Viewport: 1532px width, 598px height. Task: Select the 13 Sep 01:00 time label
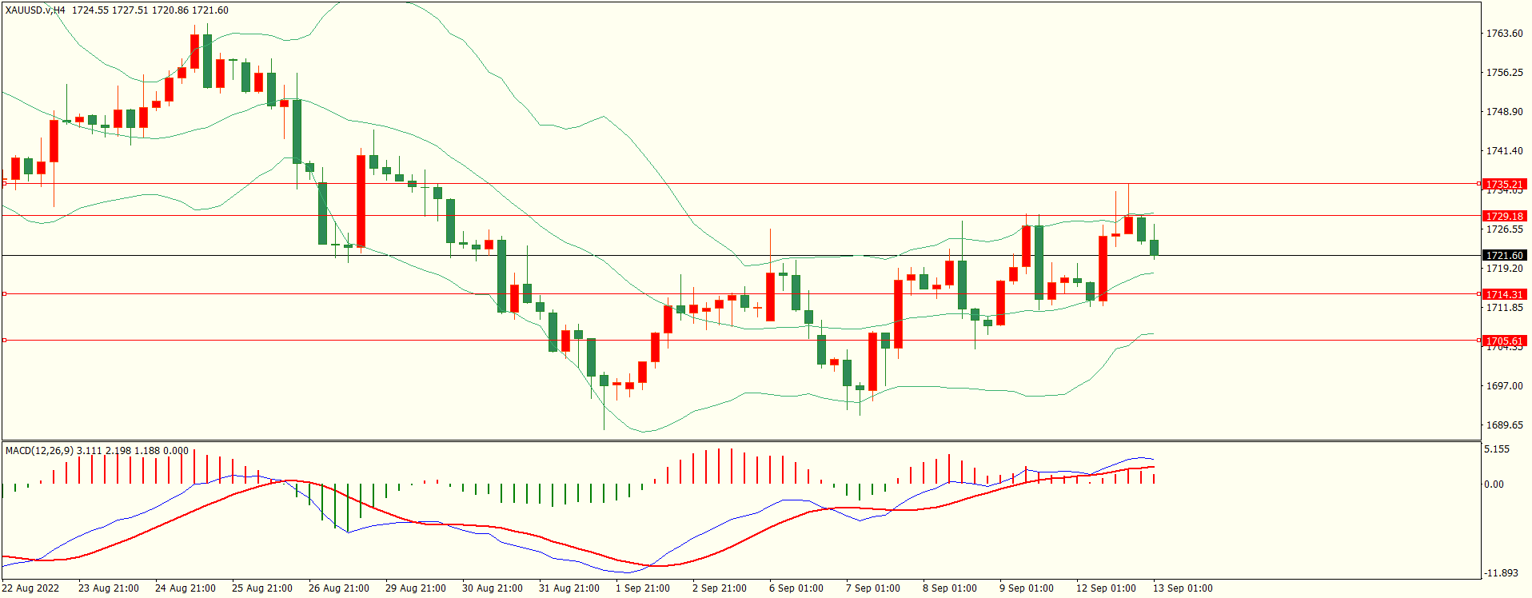1182,588
